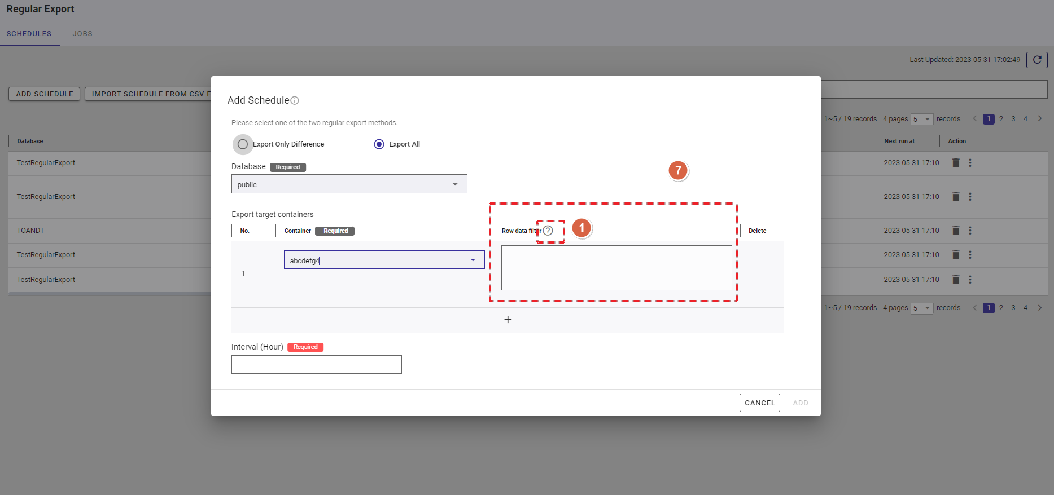Click the plus icon to add container row
Screen dimensions: 1054x495
click(x=508, y=320)
